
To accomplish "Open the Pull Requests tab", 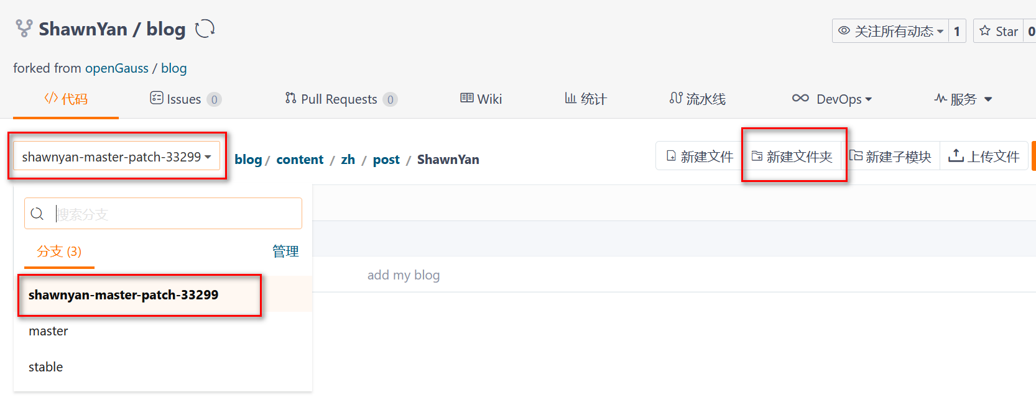I will (x=340, y=99).
